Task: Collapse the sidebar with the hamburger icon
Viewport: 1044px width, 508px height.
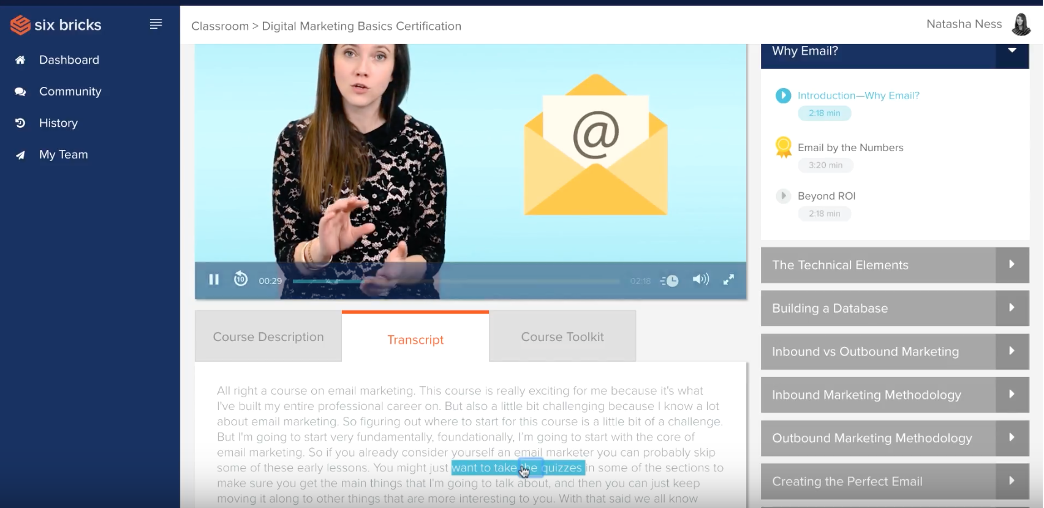Action: pyautogui.click(x=156, y=24)
